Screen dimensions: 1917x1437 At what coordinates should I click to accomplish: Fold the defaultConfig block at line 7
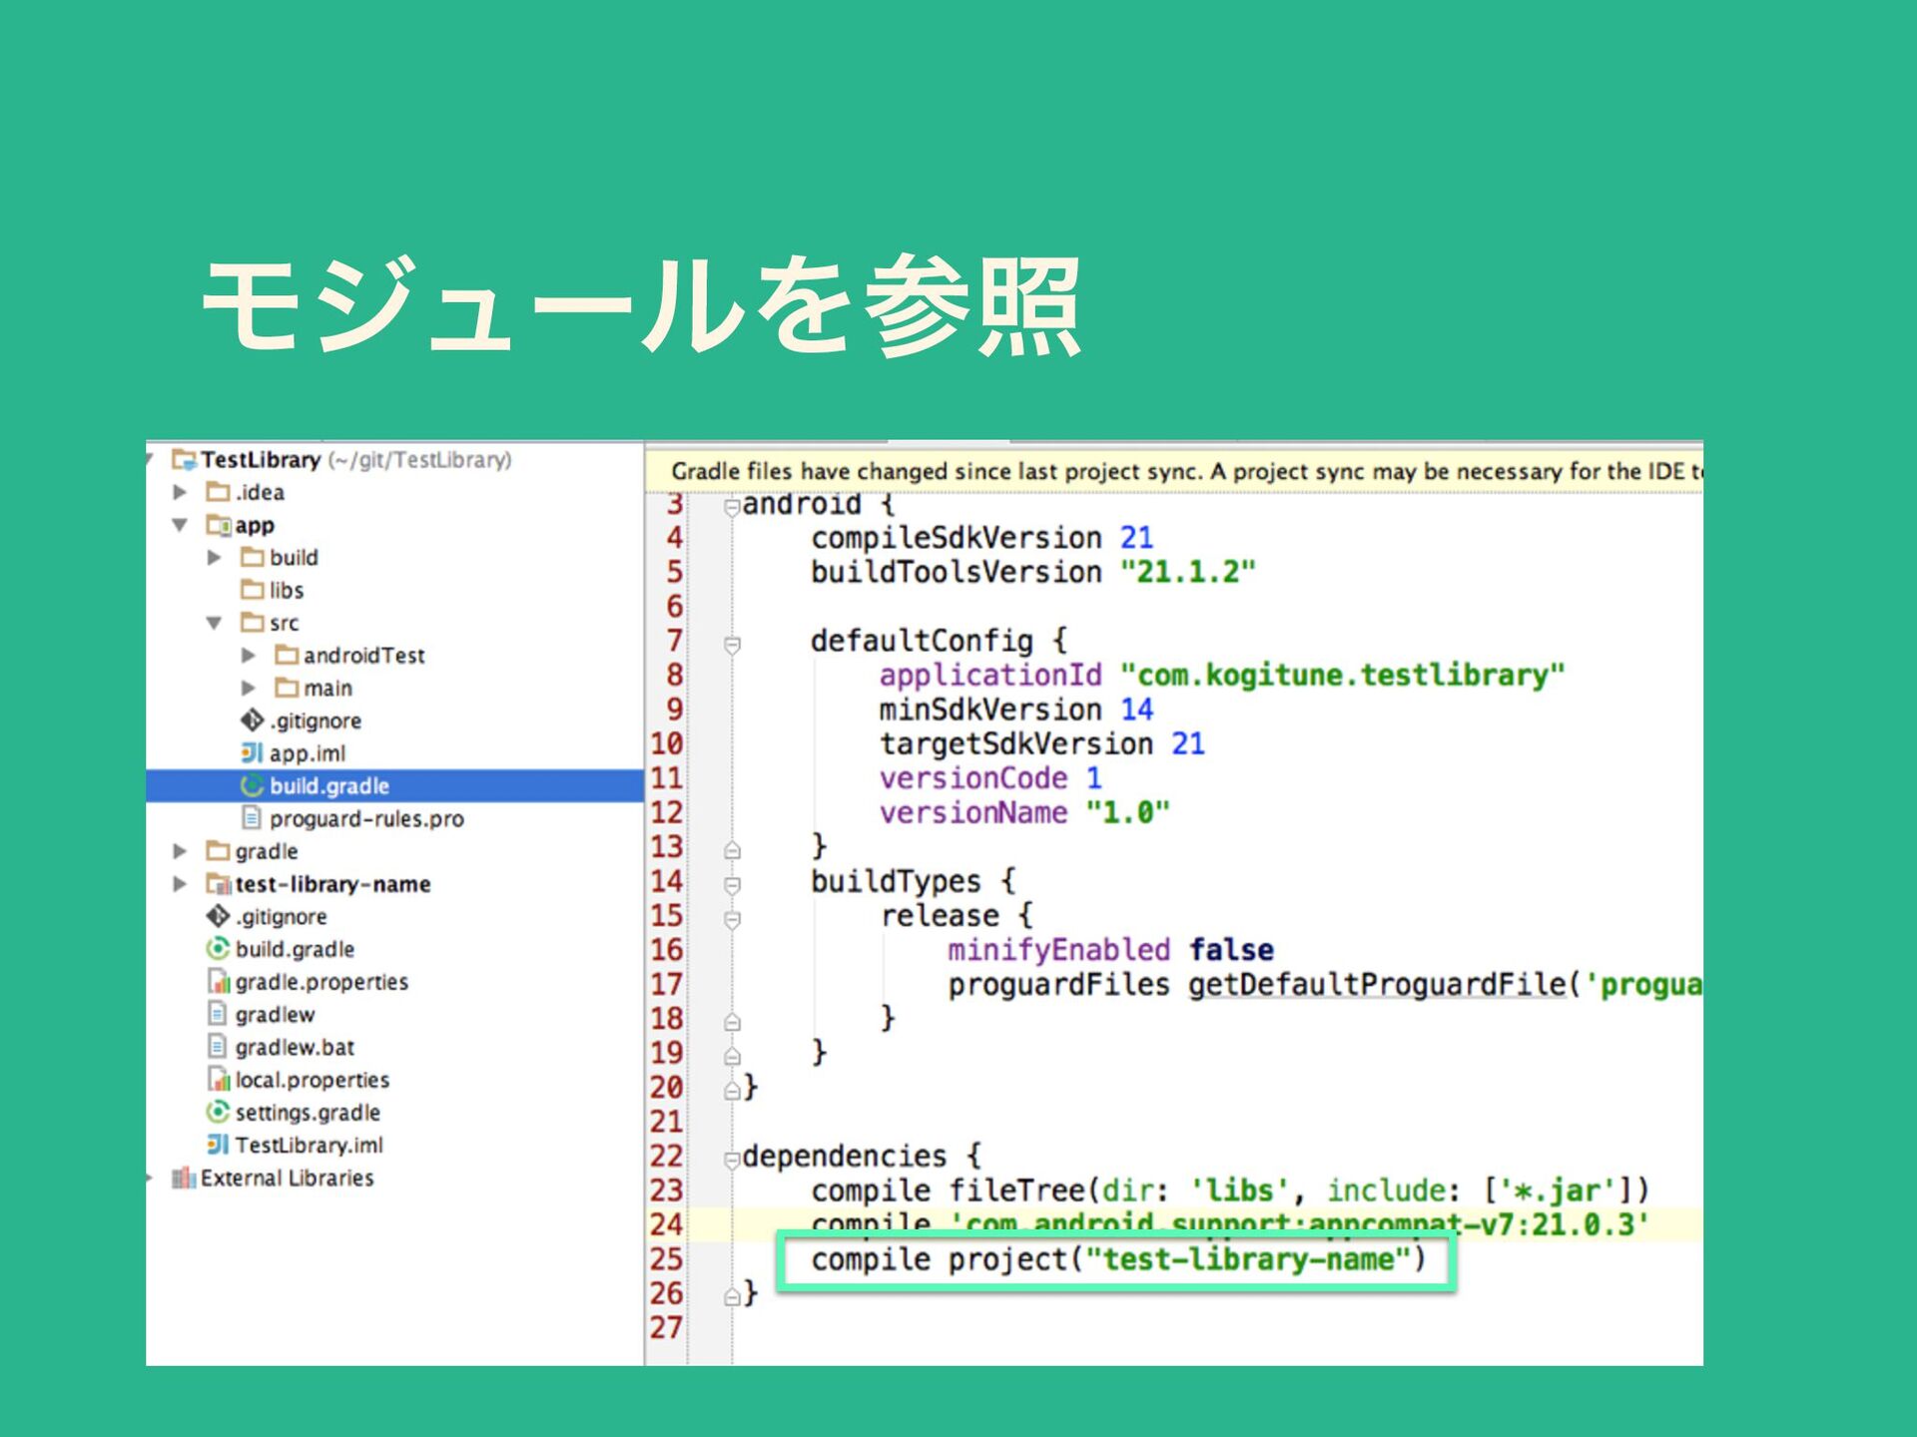click(732, 645)
